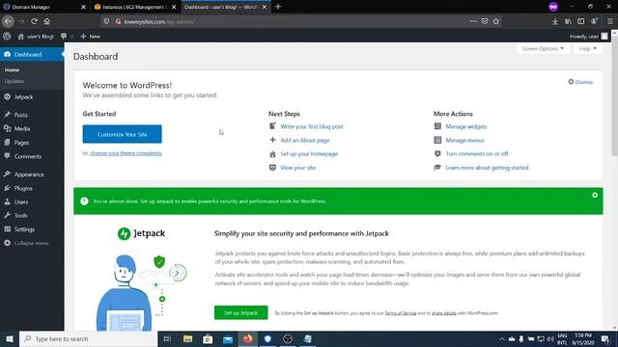Save page to Pocket
618x347 pixels.
tap(485, 21)
